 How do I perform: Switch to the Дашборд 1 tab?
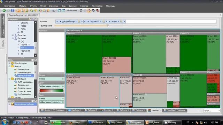pyautogui.click(x=75, y=110)
